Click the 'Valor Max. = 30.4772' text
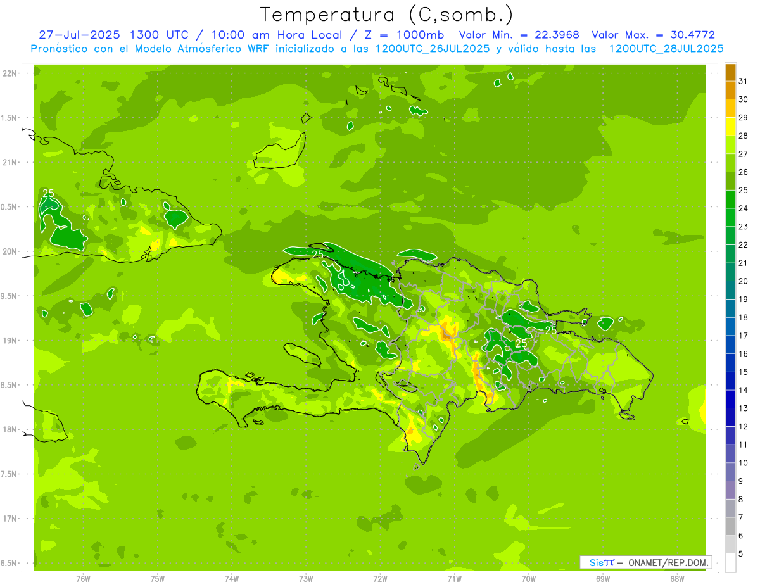Screen dimensions: 760x587 click(x=654, y=35)
